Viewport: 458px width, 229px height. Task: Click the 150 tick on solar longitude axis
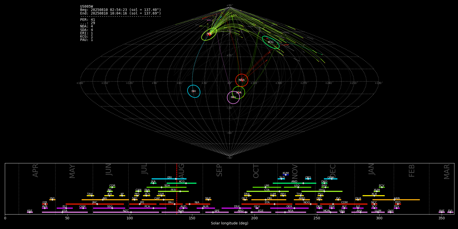click(x=192, y=218)
